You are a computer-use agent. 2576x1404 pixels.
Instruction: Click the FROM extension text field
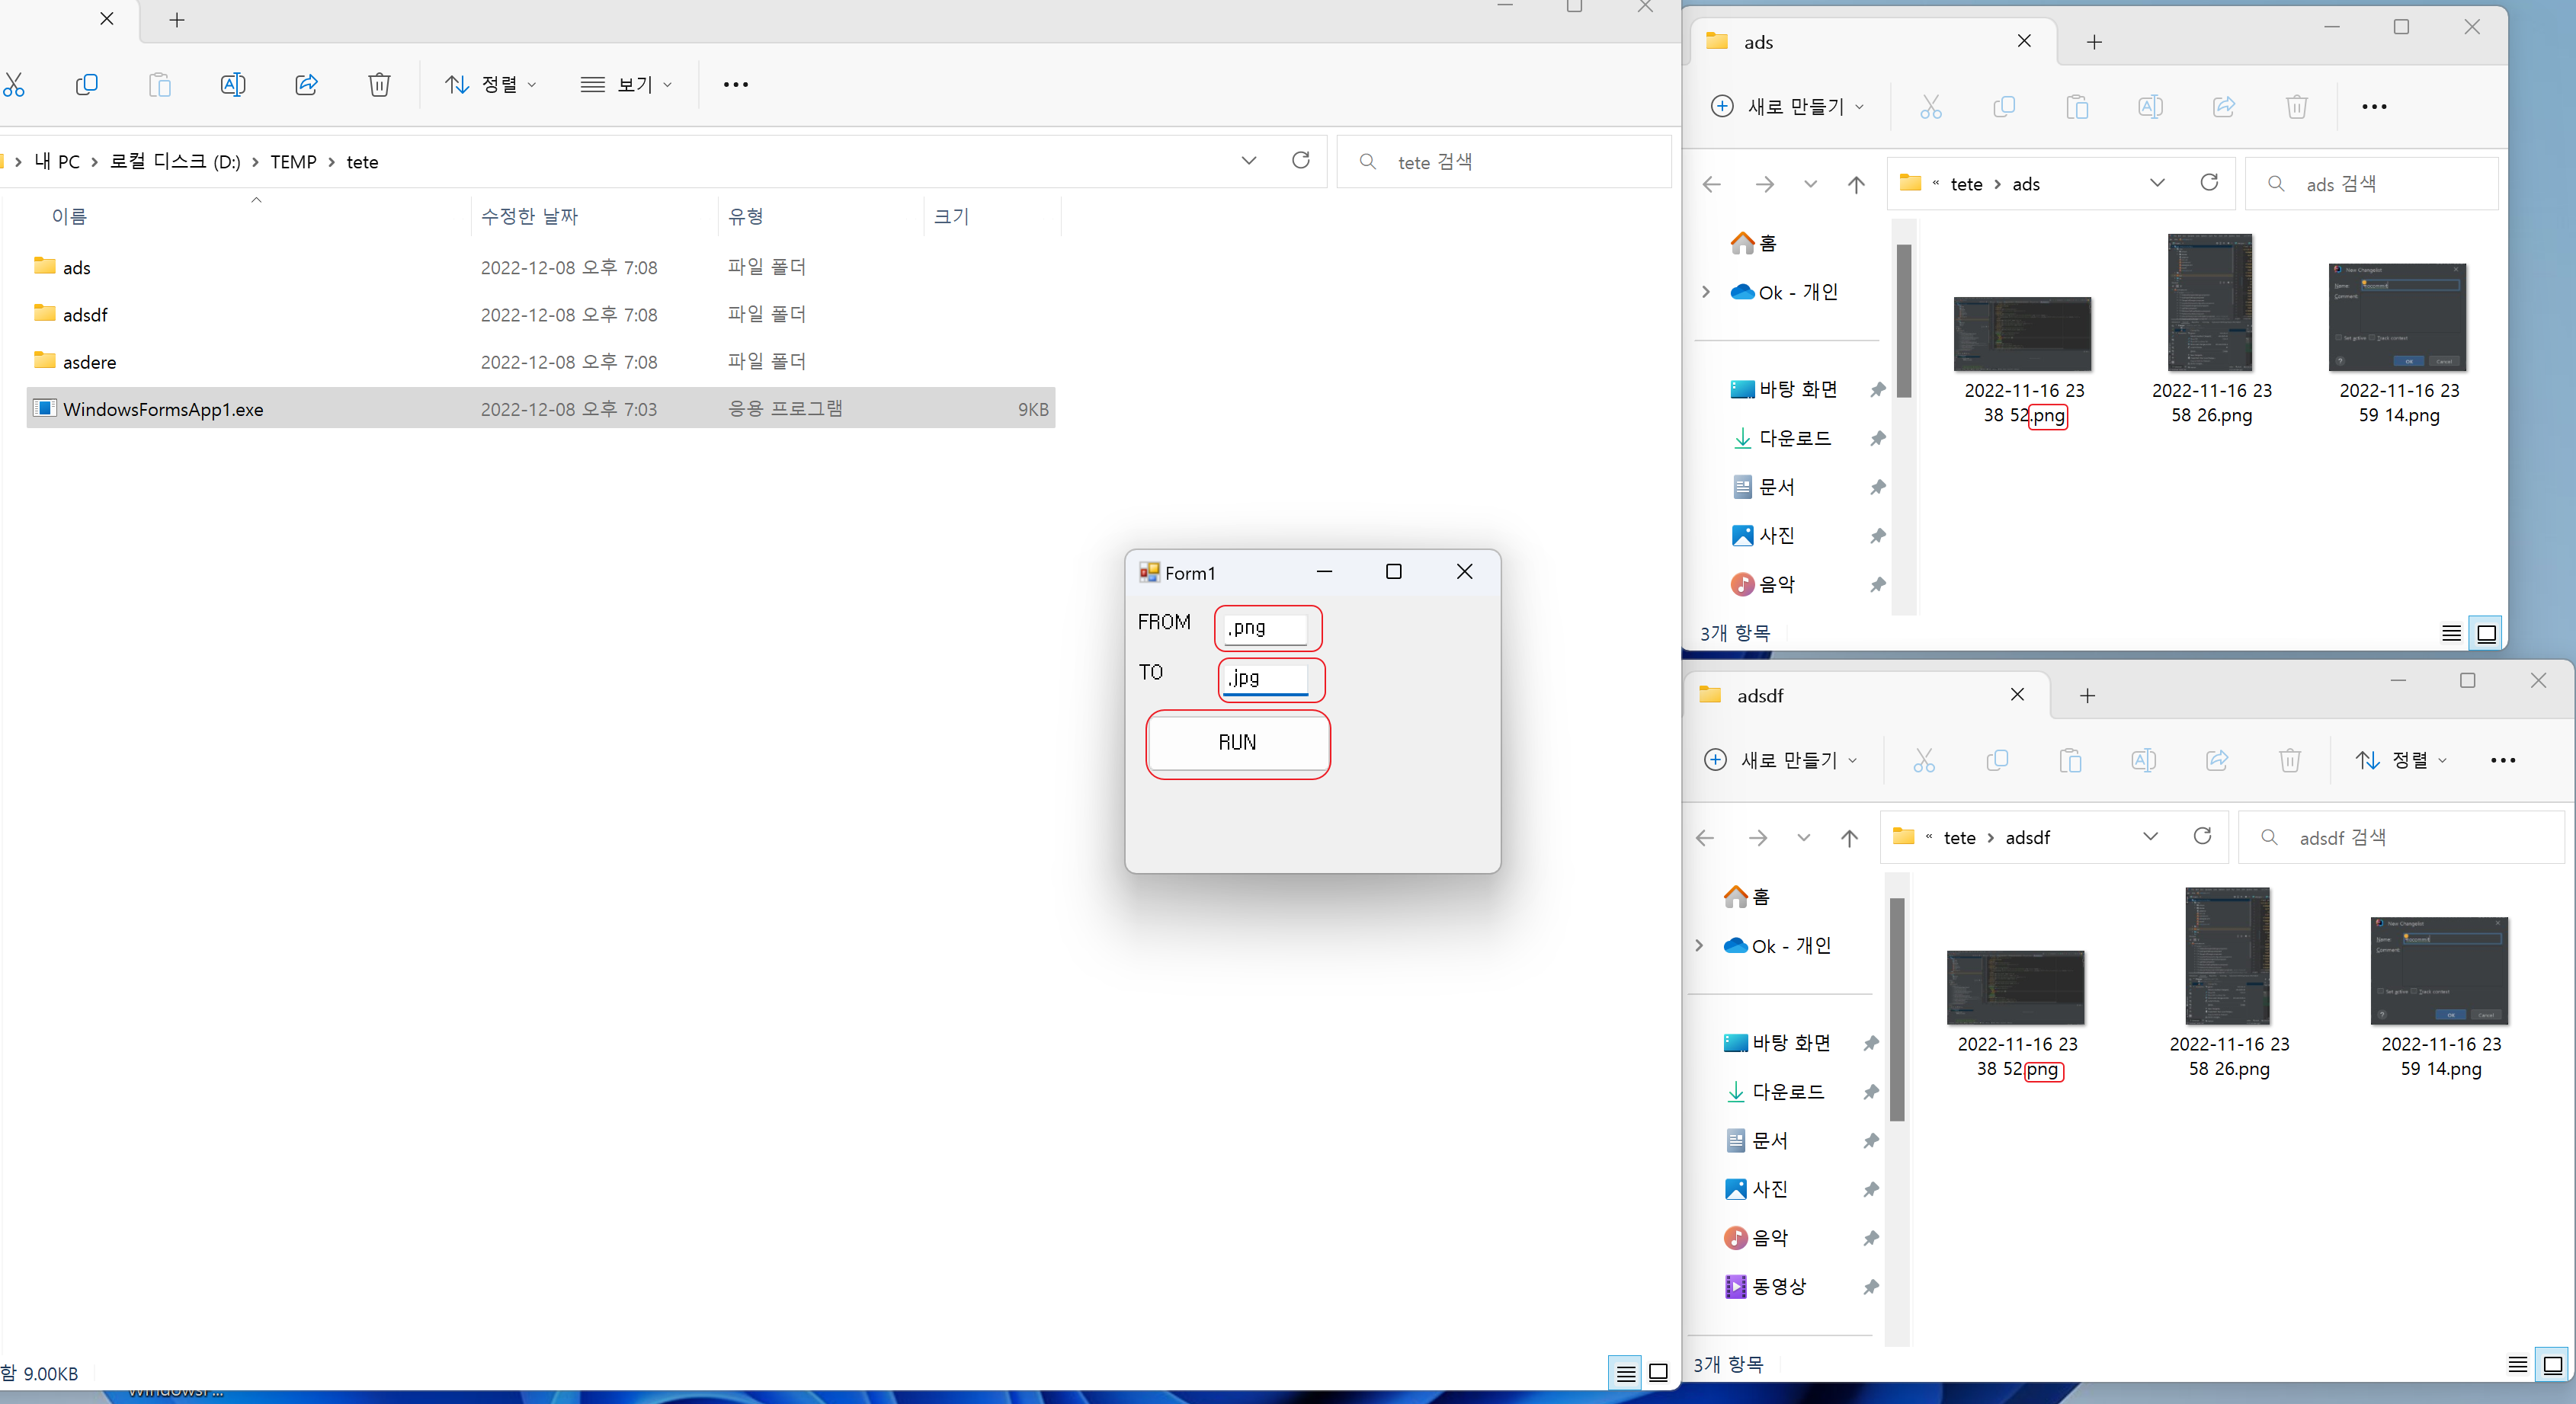(x=1266, y=628)
